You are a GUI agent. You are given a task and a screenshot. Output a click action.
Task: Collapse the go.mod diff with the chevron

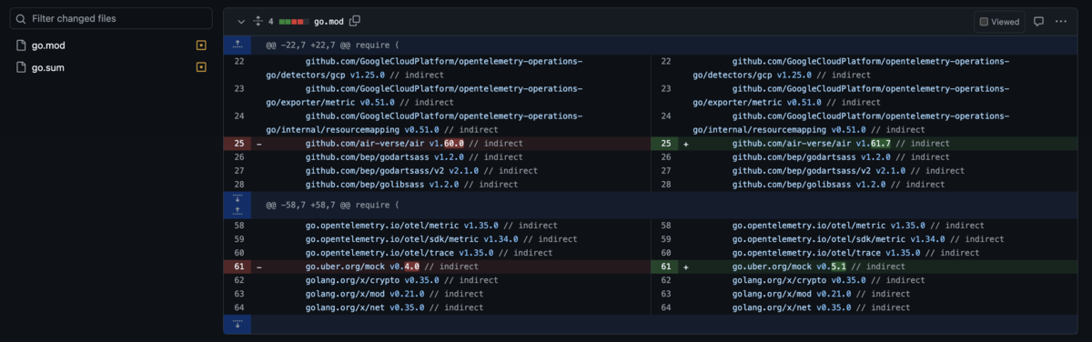[x=241, y=21]
